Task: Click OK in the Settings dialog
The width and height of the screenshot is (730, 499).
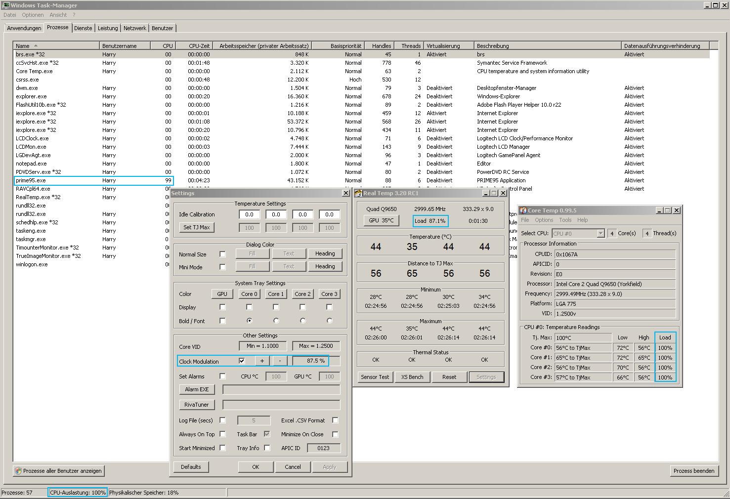Action: click(256, 467)
